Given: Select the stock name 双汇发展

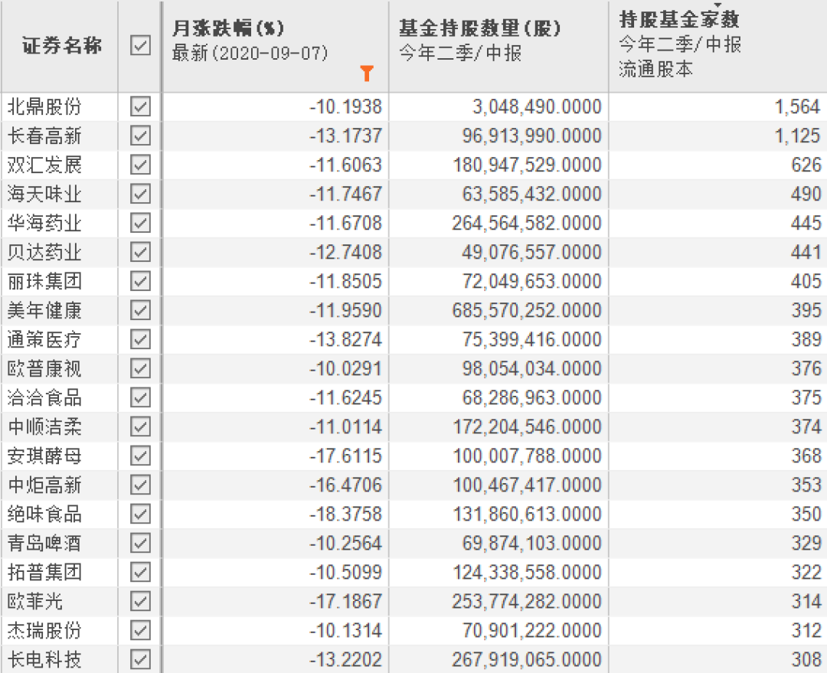Looking at the screenshot, I should point(44,165).
